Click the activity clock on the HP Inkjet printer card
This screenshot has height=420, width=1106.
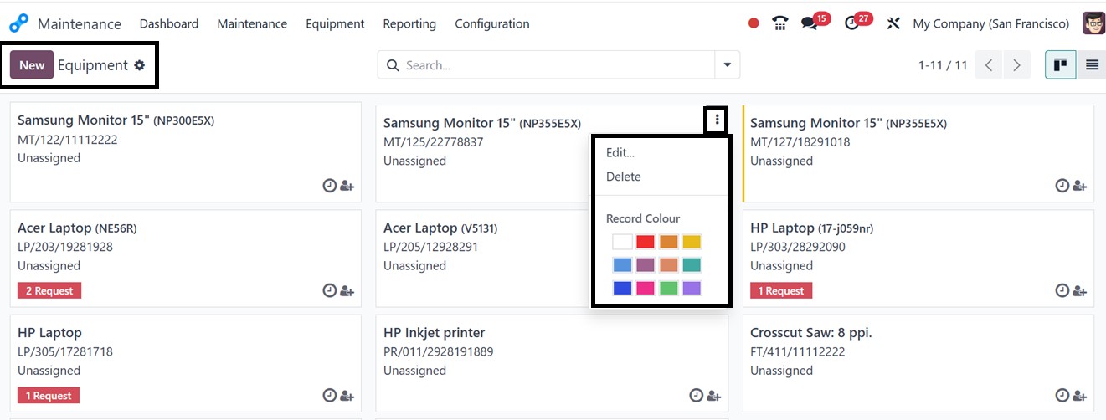tap(696, 396)
